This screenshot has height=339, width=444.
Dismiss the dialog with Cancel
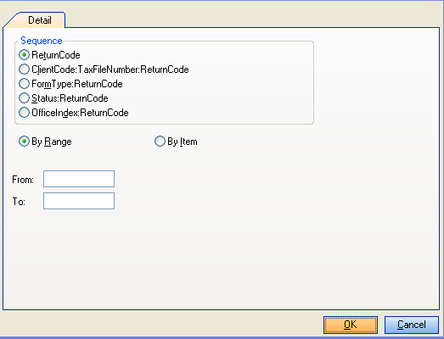point(412,325)
